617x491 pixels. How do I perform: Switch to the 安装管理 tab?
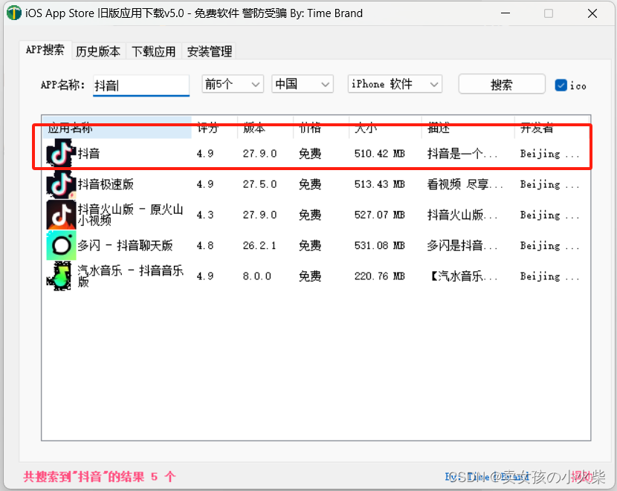coord(210,51)
